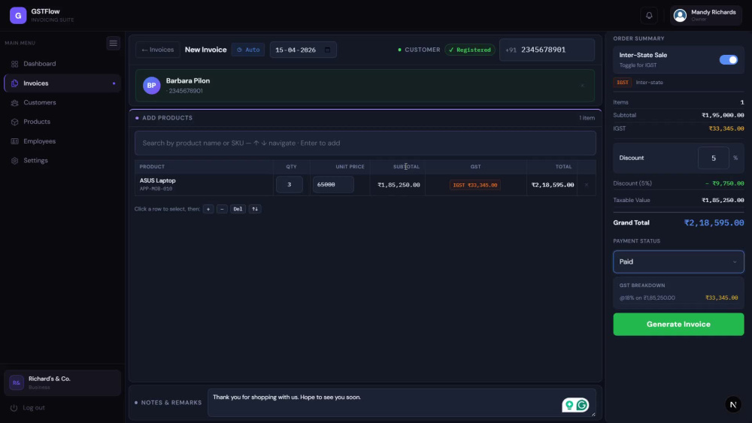The image size is (752, 423).
Task: Edit the ASUS Laptop quantity field
Action: (x=290, y=184)
